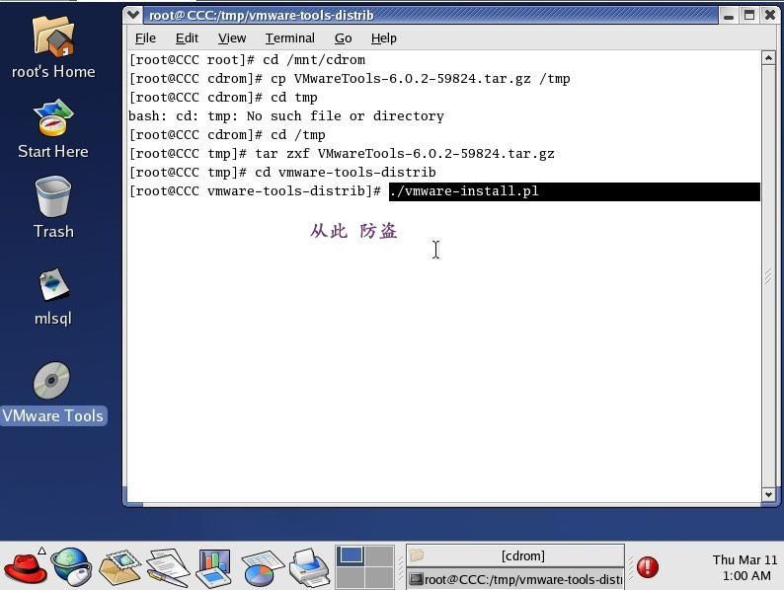Open the presentation app panel icon
The width and height of the screenshot is (784, 590).
214,566
